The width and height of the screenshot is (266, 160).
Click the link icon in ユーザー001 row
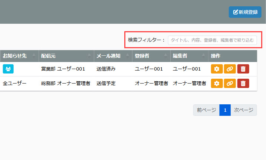pos(230,69)
